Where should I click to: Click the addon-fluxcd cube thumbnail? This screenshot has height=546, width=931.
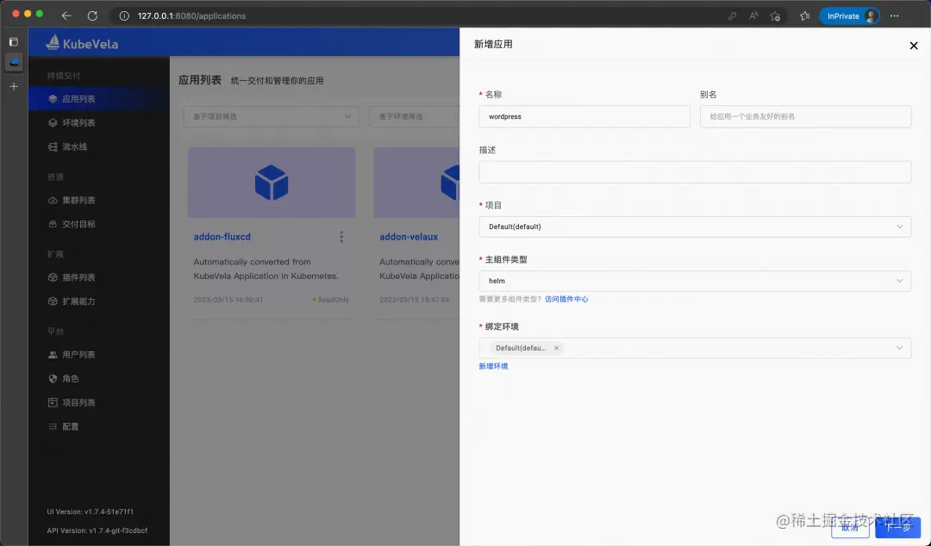click(x=272, y=183)
